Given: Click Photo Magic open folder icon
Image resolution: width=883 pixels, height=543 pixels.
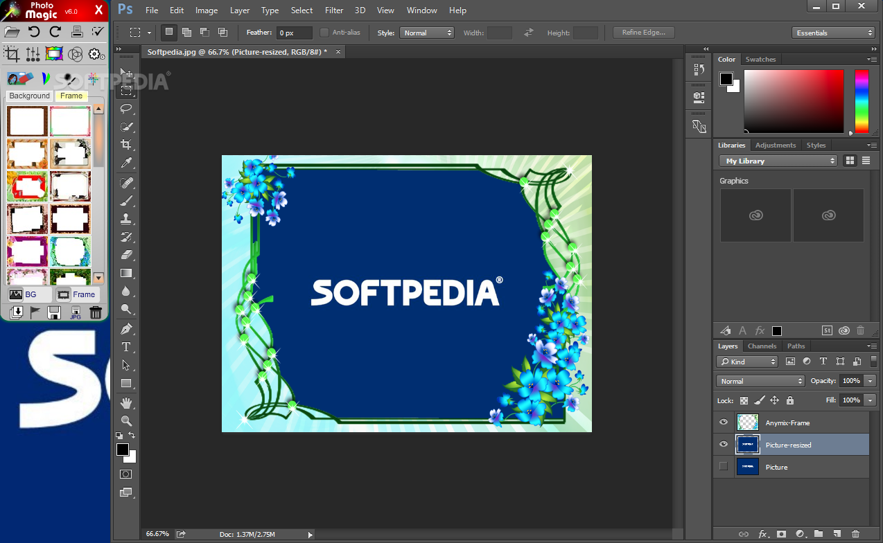Looking at the screenshot, I should [x=12, y=32].
